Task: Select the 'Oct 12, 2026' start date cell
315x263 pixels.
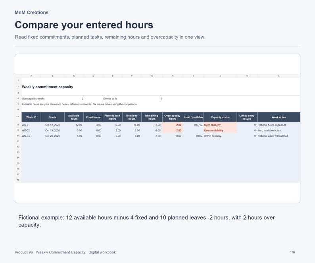Action: click(x=53, y=125)
